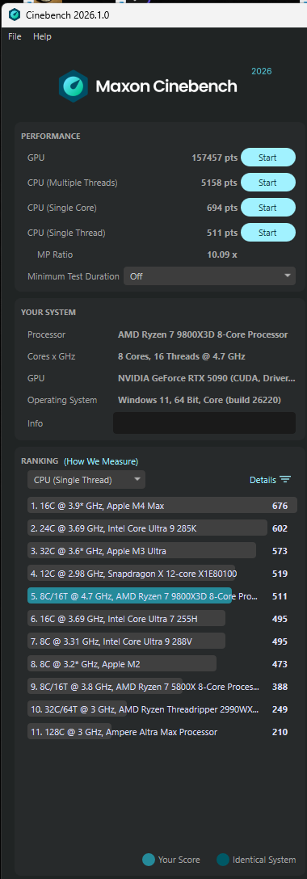Start the CPU Single Core test
Image resolution: width=307 pixels, height=879 pixels.
[x=267, y=208]
